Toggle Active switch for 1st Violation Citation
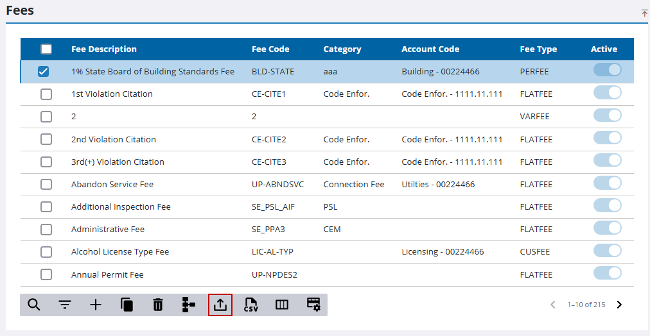This screenshot has height=336, width=650. (x=607, y=93)
